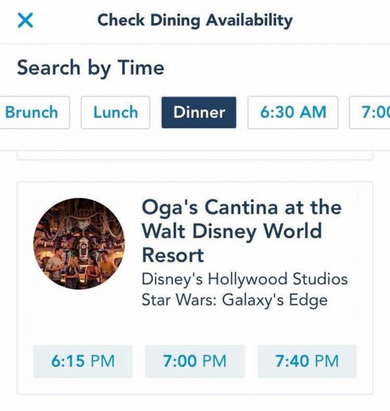Choose the Lunch meal period chip
This screenshot has width=390, height=411.
click(x=116, y=112)
